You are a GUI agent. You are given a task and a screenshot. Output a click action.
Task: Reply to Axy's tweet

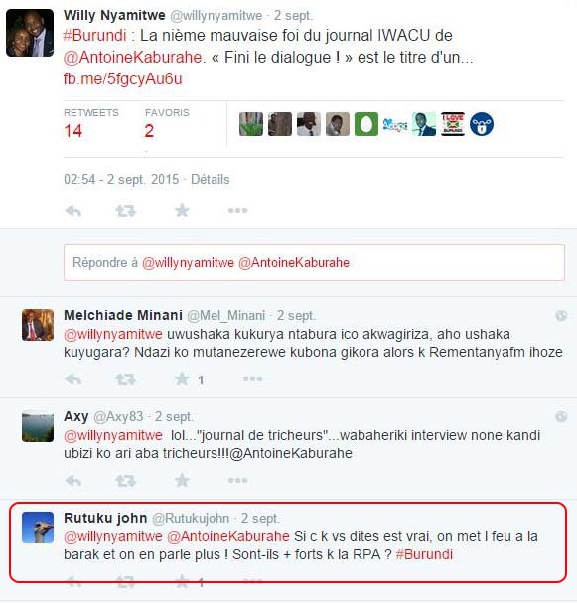[73, 481]
